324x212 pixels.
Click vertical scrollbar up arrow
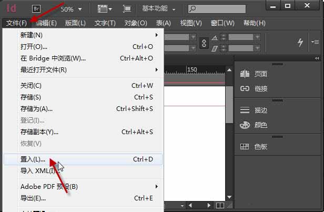click(x=229, y=70)
